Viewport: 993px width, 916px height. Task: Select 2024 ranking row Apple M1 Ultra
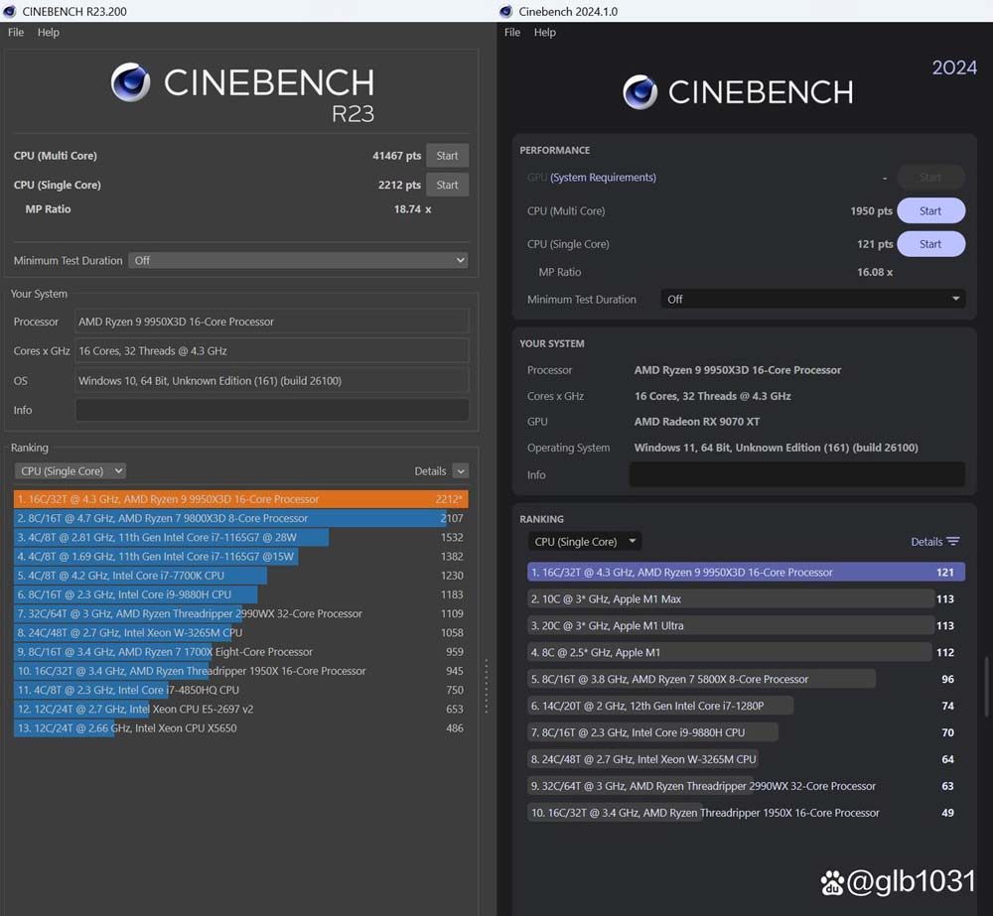coord(746,625)
